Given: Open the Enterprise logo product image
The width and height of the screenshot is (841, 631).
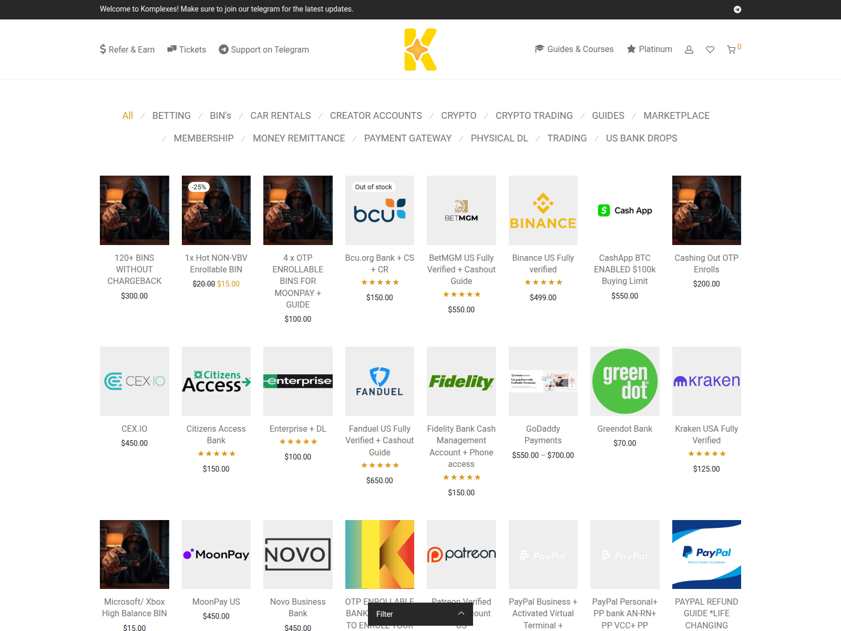Looking at the screenshot, I should 298,381.
